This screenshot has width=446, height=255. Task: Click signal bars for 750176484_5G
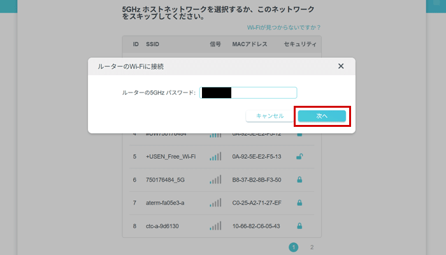[215, 179]
